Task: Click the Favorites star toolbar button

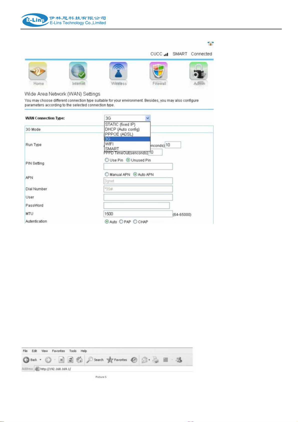Action: [x=117, y=360]
